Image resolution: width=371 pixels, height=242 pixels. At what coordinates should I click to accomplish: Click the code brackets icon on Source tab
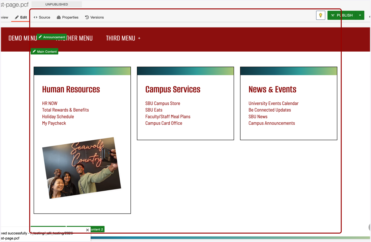click(36, 17)
